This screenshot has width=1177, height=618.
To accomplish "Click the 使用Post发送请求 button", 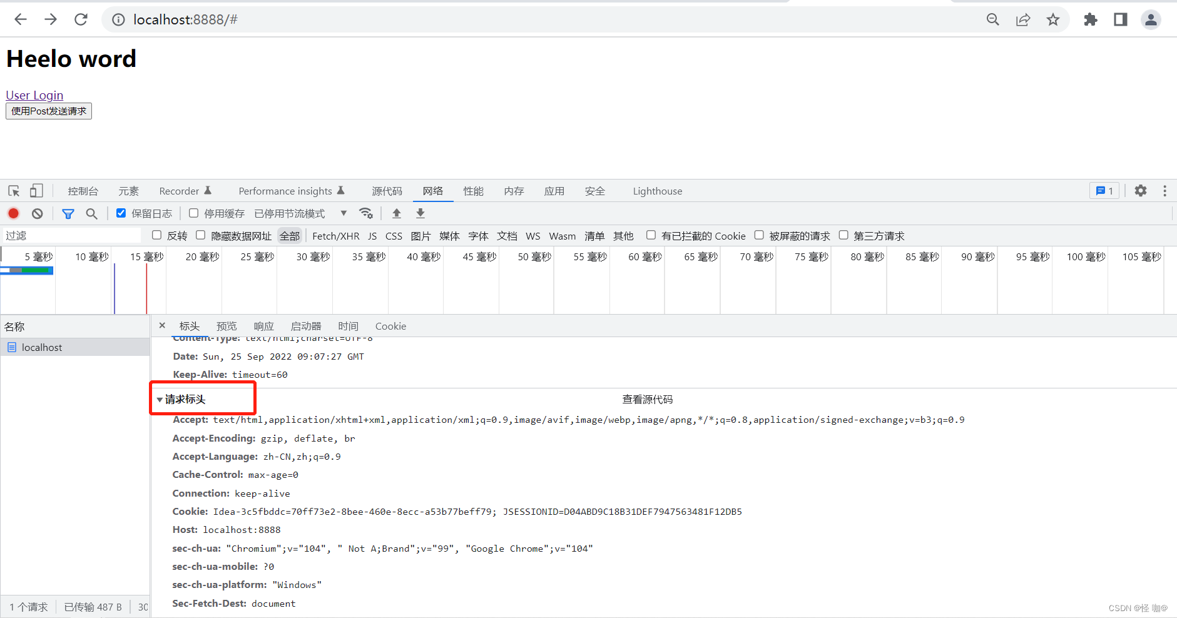I will [49, 111].
